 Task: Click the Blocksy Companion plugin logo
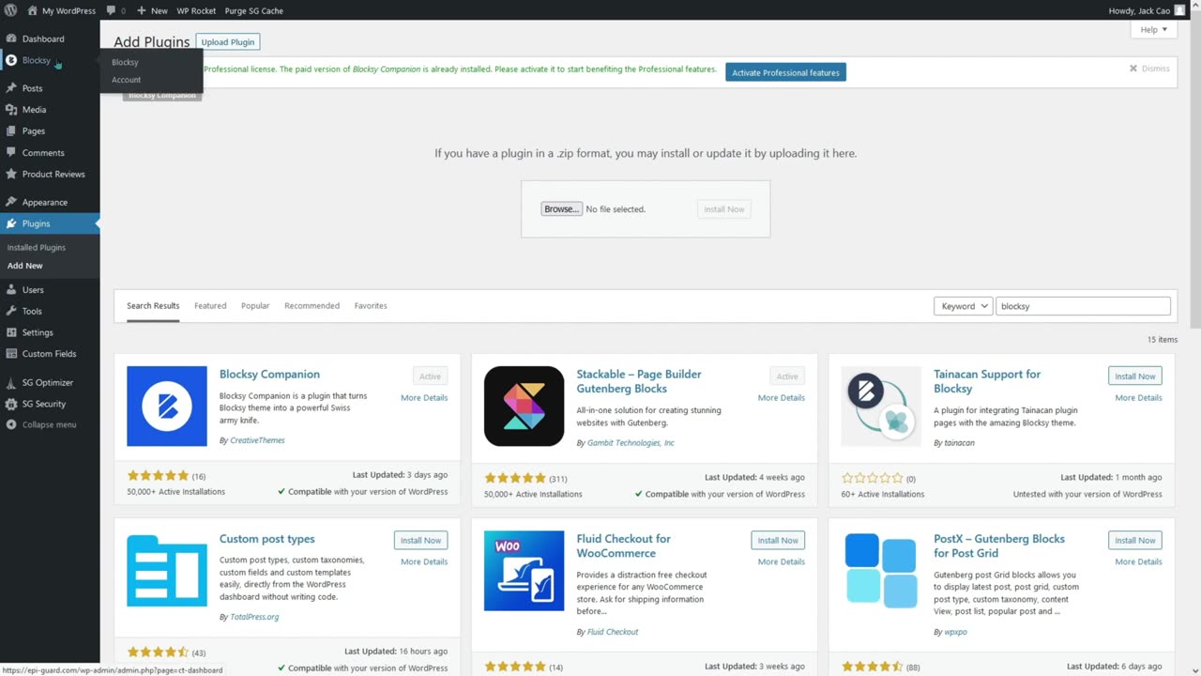(167, 407)
